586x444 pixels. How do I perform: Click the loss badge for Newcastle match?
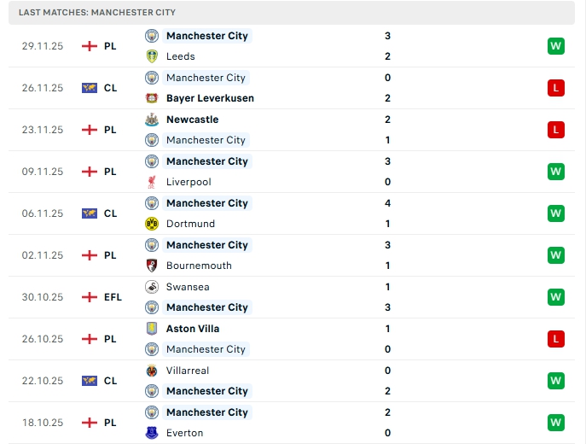(556, 130)
